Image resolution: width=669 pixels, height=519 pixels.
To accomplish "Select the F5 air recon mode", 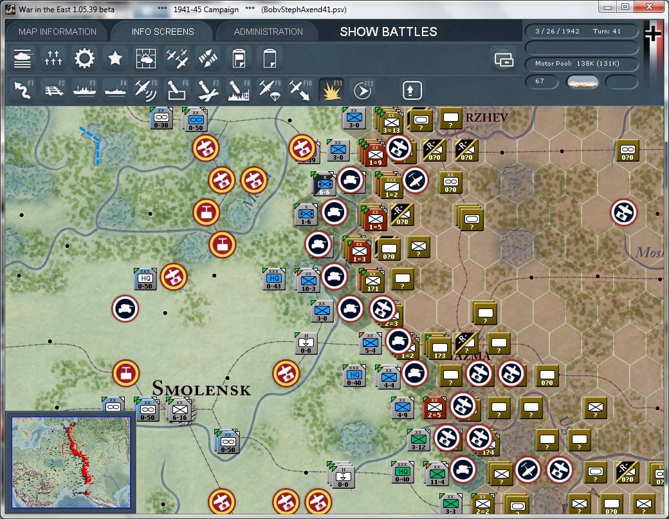I will coord(146,90).
